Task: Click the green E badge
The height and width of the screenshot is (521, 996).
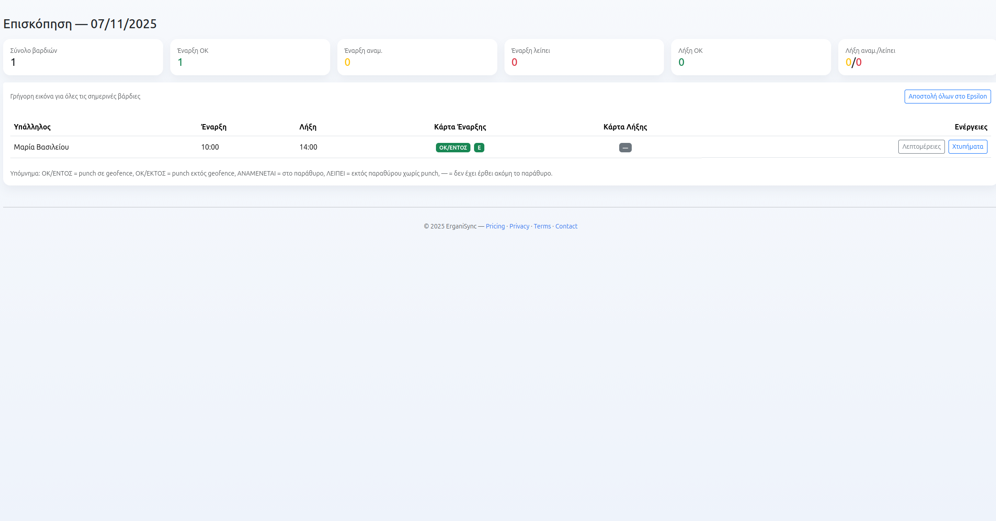Action: (x=479, y=147)
